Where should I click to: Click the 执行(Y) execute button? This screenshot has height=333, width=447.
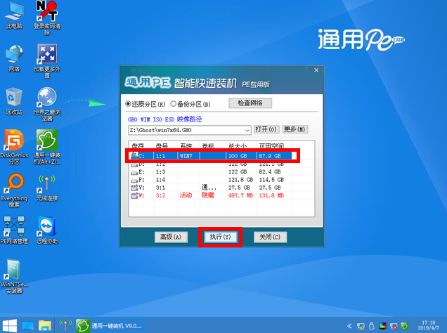coord(220,237)
